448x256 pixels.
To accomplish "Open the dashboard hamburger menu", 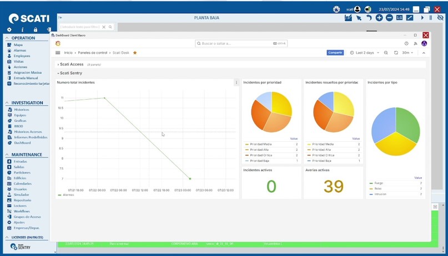I will click(58, 53).
